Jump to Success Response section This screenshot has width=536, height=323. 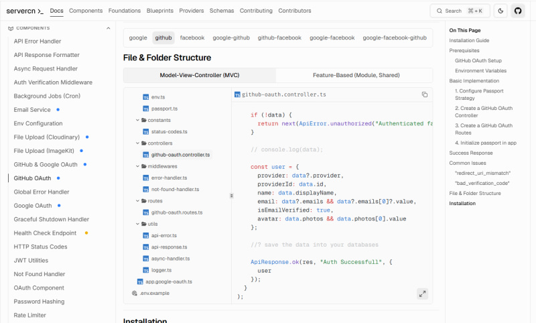coord(471,153)
